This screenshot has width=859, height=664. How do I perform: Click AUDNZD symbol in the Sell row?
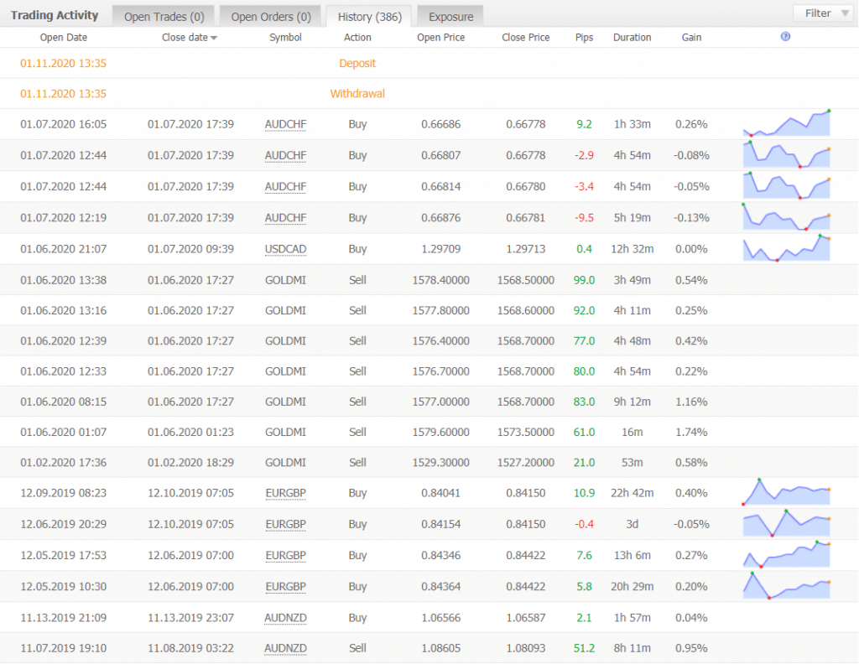tap(285, 648)
